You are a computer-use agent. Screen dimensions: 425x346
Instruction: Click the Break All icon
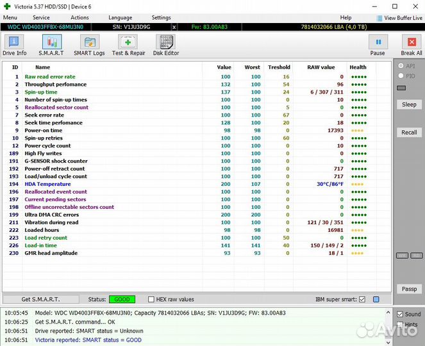click(x=411, y=45)
